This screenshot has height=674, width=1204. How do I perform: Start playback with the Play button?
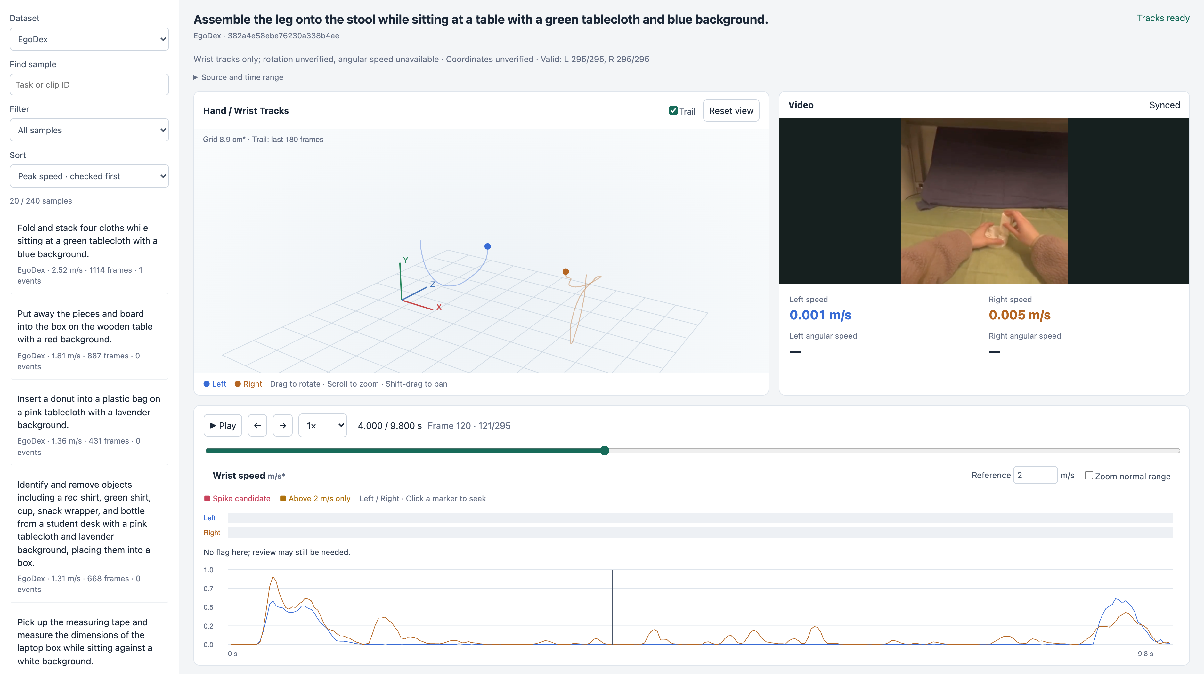click(223, 426)
